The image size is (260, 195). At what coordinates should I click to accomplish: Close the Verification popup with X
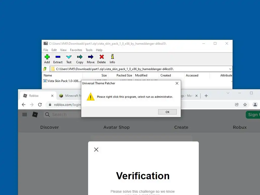pos(96,150)
